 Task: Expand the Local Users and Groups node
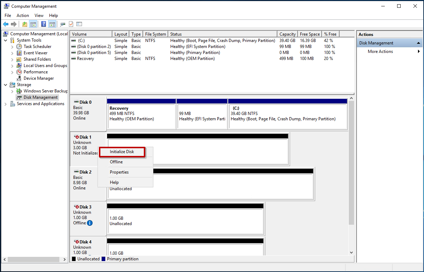(12, 66)
